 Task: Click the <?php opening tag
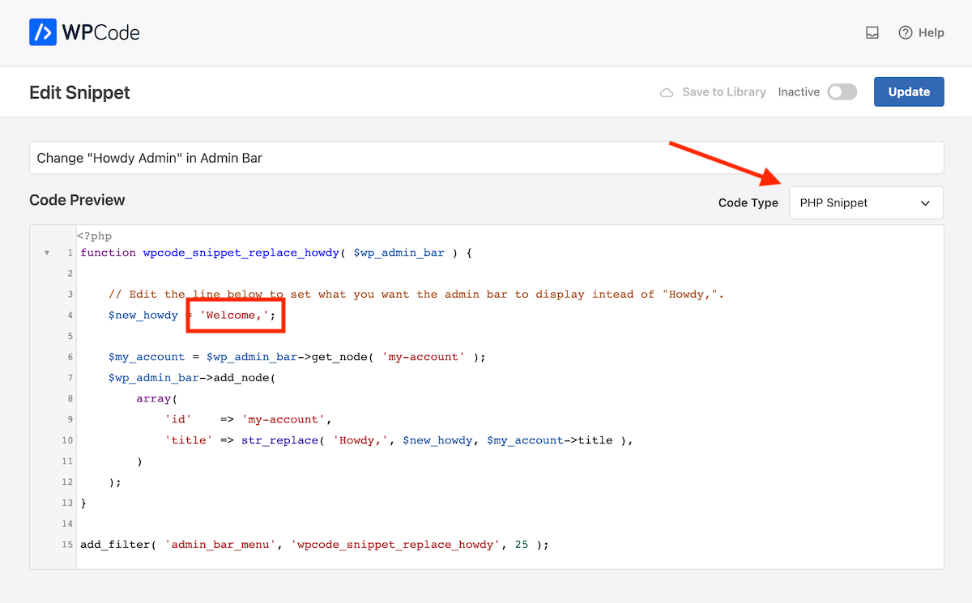tap(95, 236)
